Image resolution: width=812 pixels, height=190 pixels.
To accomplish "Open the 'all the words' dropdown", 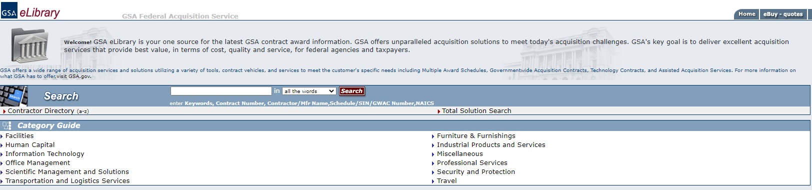I will (x=309, y=91).
